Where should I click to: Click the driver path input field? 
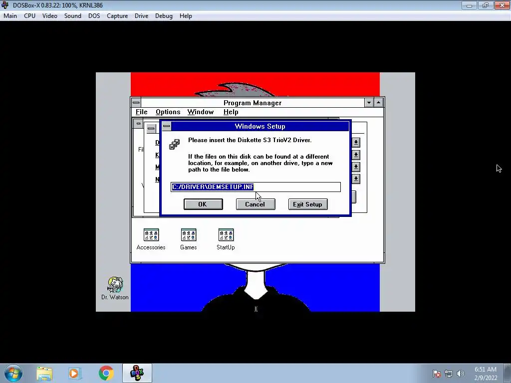click(255, 187)
